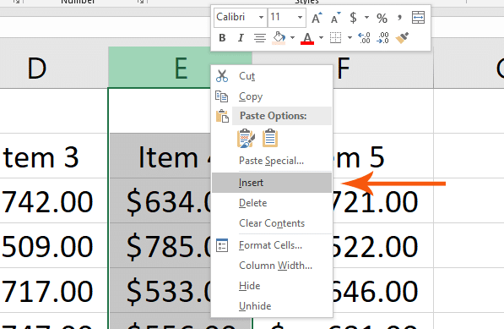Apply red font color button

coord(307,38)
